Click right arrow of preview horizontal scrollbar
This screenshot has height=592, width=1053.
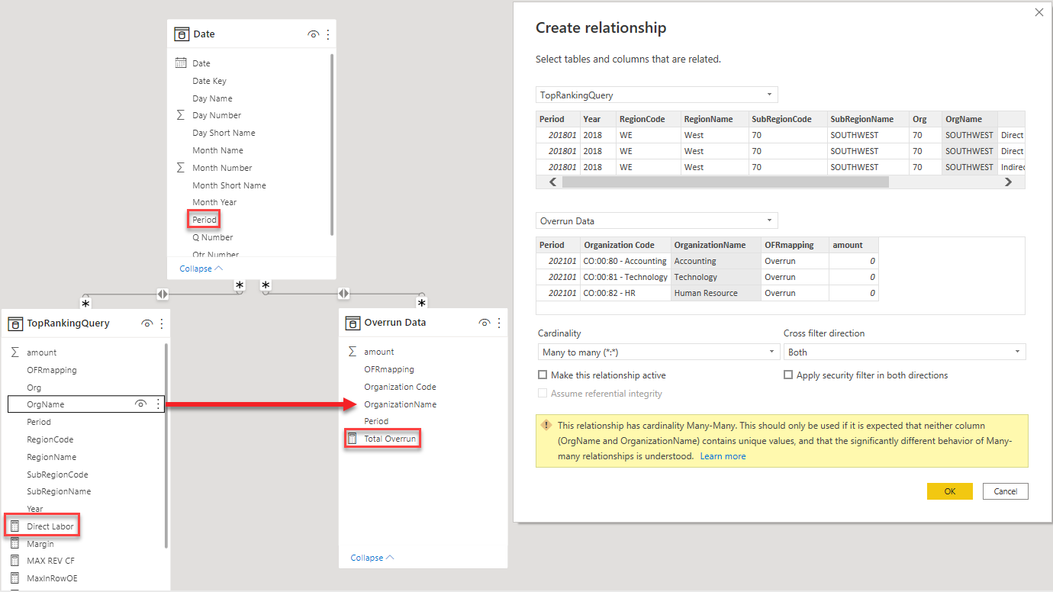1008,182
